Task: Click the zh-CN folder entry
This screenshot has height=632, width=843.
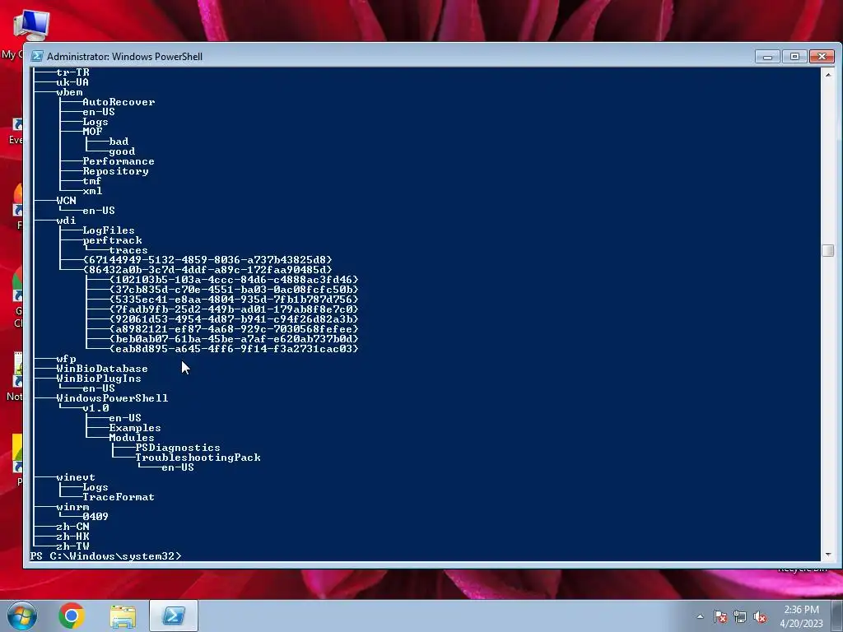Action: [72, 527]
